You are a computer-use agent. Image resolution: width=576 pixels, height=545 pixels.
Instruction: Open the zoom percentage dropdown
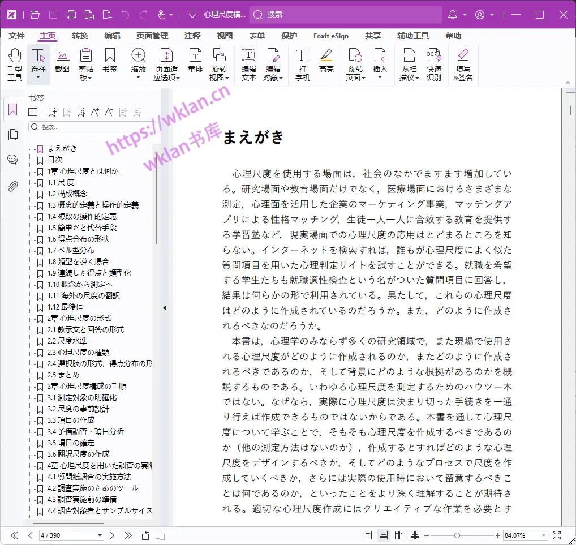(544, 535)
